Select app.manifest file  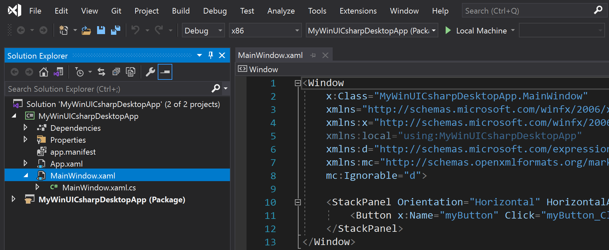point(73,152)
